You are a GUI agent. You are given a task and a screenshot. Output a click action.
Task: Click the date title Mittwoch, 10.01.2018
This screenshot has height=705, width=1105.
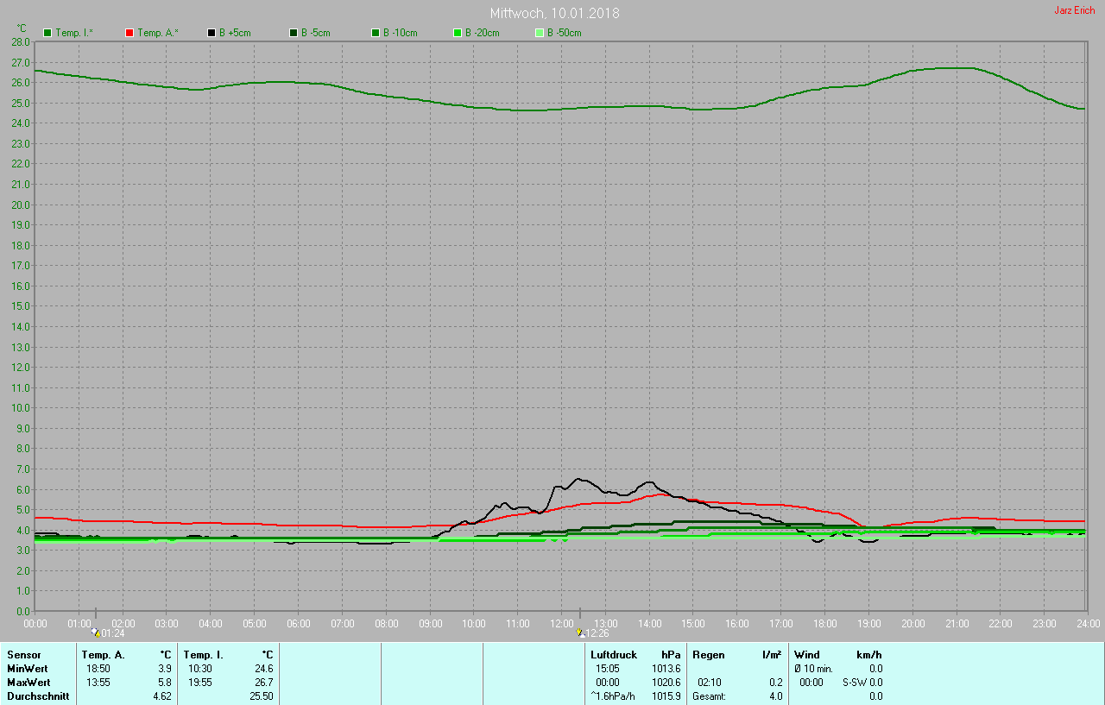click(554, 13)
